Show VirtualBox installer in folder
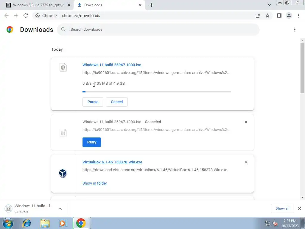Image resolution: width=305 pixels, height=229 pixels. [95, 183]
